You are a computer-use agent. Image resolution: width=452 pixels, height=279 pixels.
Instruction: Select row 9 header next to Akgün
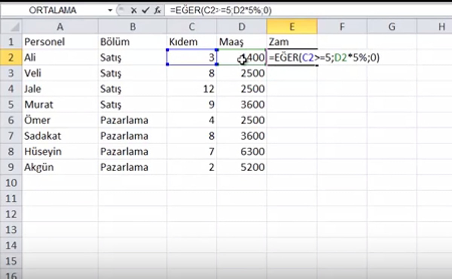click(x=11, y=167)
